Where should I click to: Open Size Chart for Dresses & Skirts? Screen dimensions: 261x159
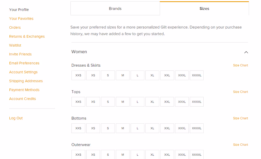coord(241,65)
